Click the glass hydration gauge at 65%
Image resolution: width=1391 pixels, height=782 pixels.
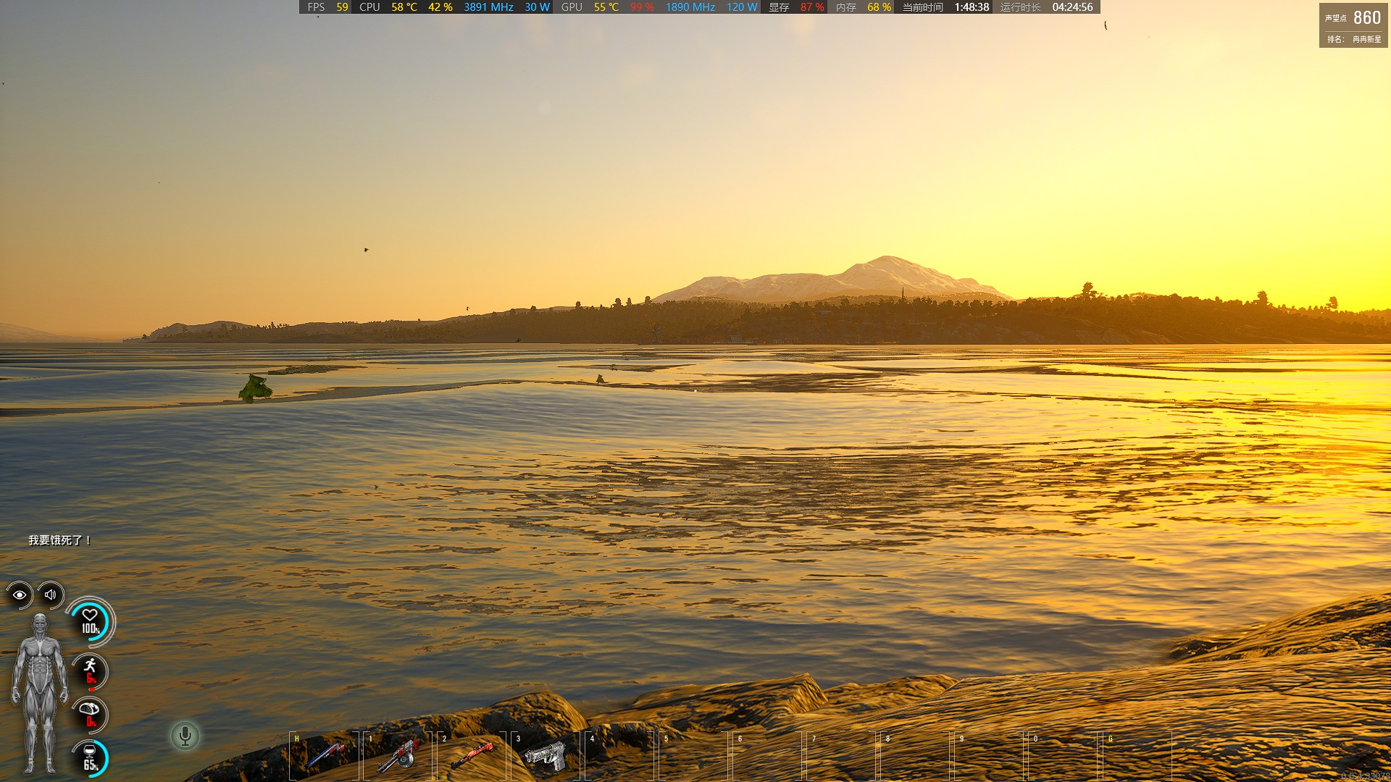[90, 758]
